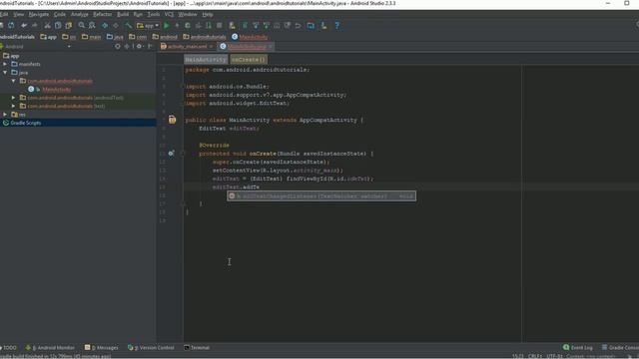Screen dimensions: 639x359
Task: Switch to the activity_main.xml tab
Action: pyautogui.click(x=187, y=47)
